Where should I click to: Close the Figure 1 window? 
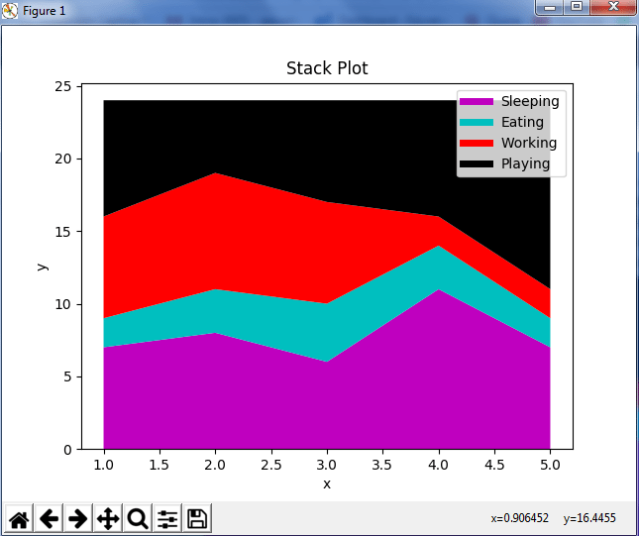pos(613,7)
